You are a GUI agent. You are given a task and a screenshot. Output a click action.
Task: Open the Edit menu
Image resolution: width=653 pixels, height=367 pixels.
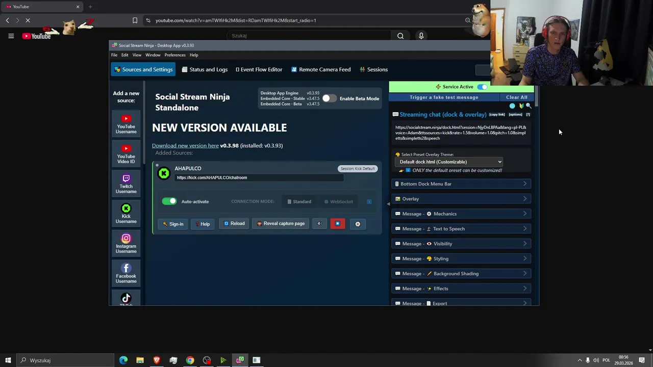[124, 55]
